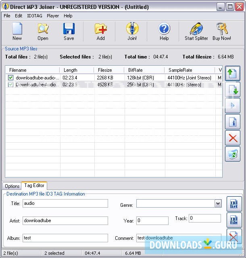The width and height of the screenshot is (246, 258).
Task: Click the ID3 file button
Action: (234, 220)
